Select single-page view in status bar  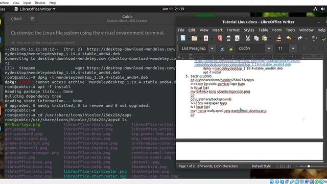click(x=277, y=166)
